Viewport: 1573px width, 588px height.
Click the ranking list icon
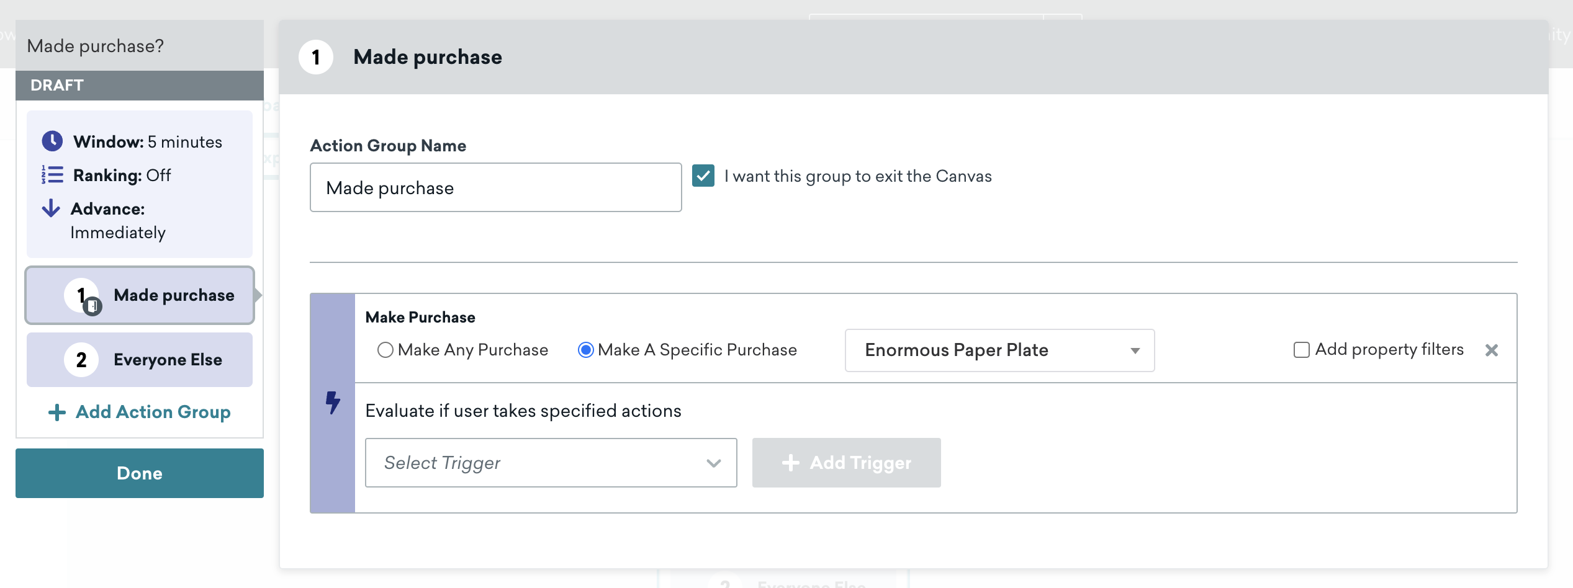[x=52, y=175]
